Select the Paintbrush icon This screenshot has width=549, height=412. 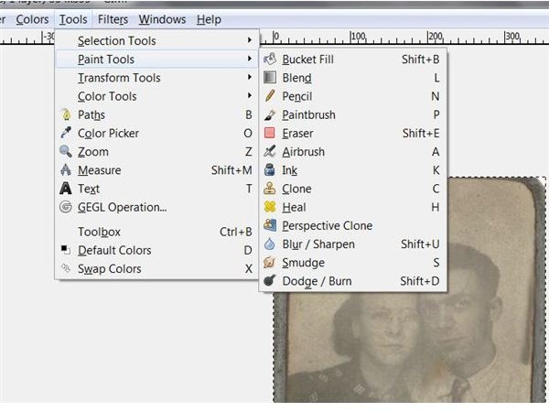pos(270,114)
